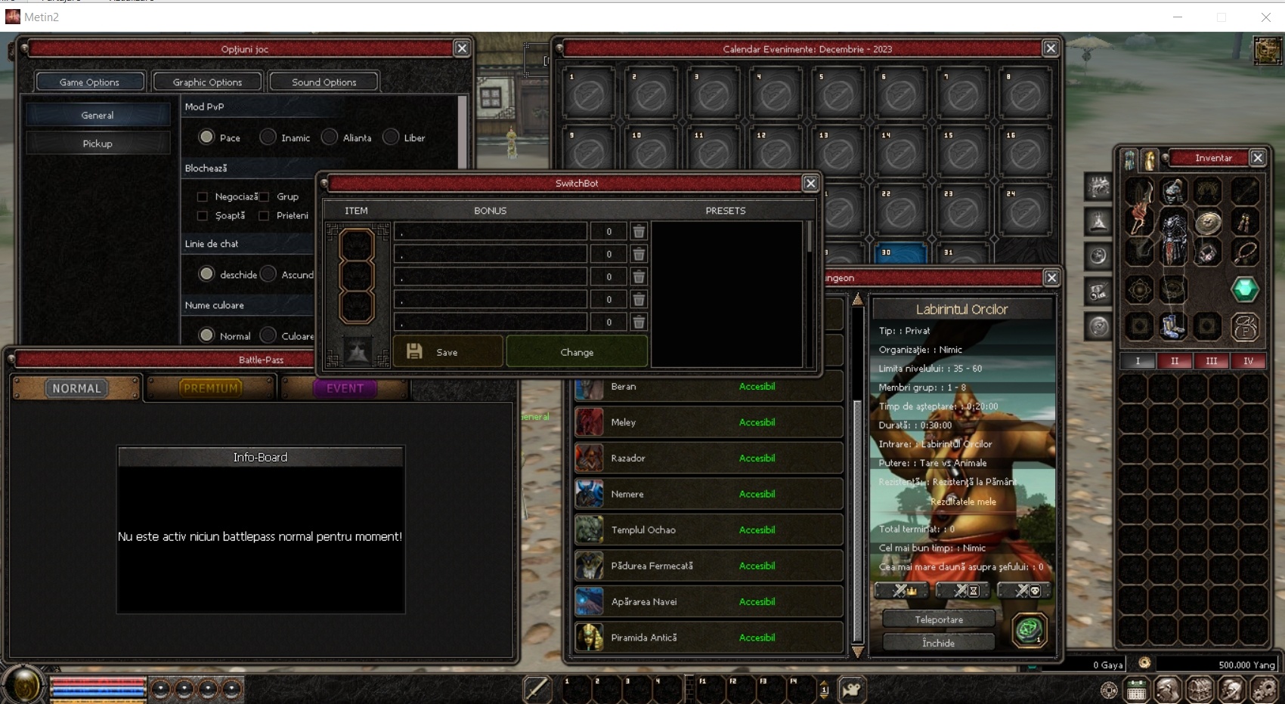Click the first bonus input field in SwitchBot

[x=491, y=232]
